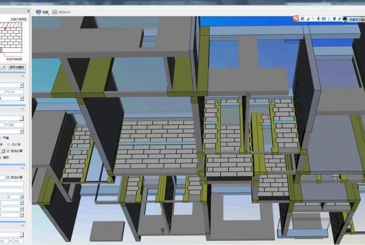Click the small gray square slab at bottom
This screenshot has height=245, width=365.
[107, 231]
